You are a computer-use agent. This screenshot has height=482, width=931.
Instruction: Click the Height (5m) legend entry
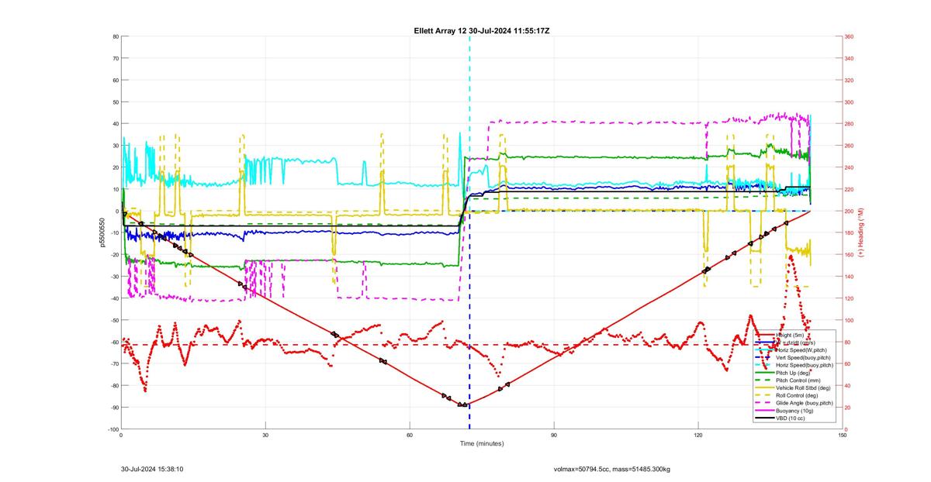[x=779, y=336]
